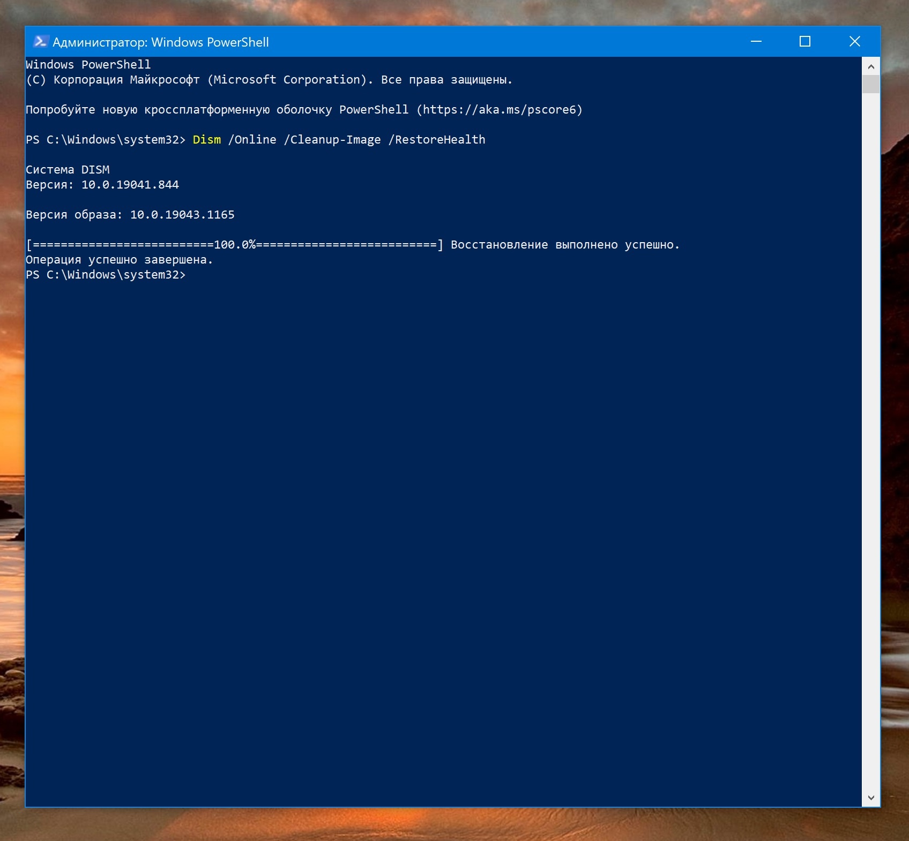Click the '/Online' parameter text
The height and width of the screenshot is (841, 909).
(x=252, y=140)
